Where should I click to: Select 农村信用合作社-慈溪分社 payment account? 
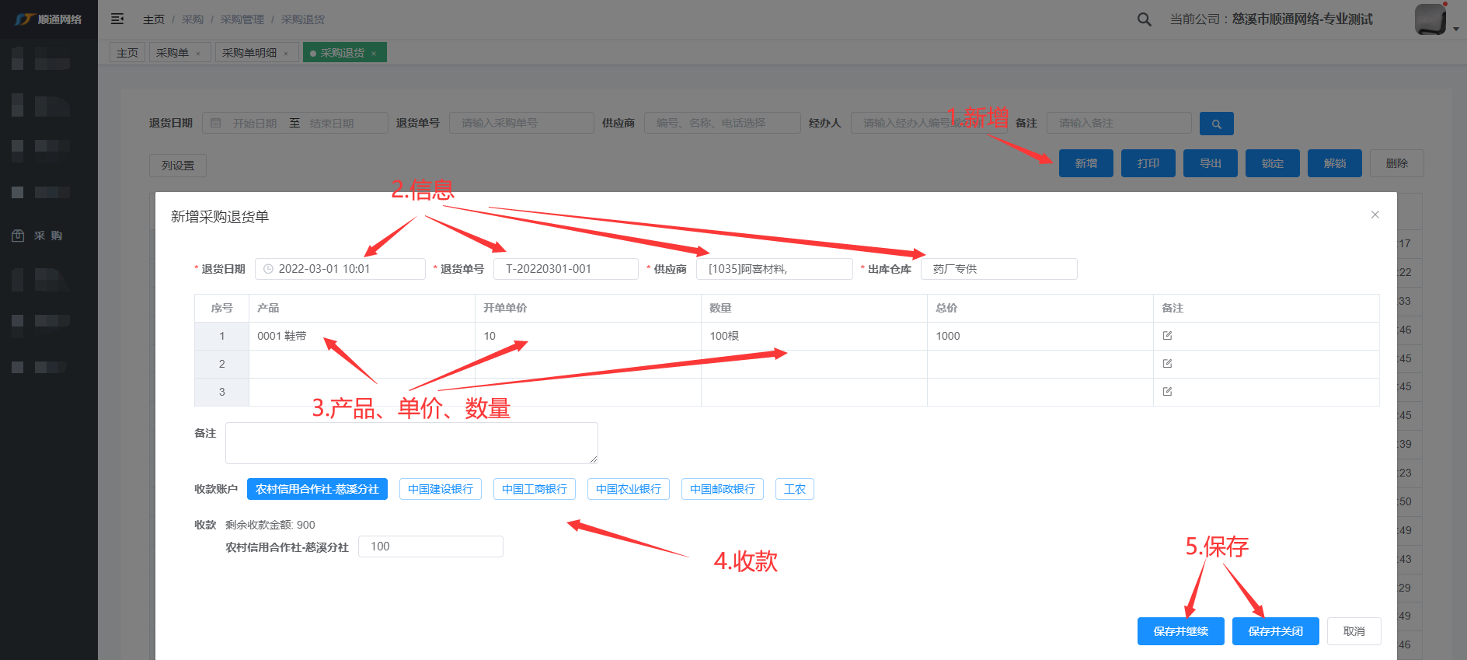point(317,489)
